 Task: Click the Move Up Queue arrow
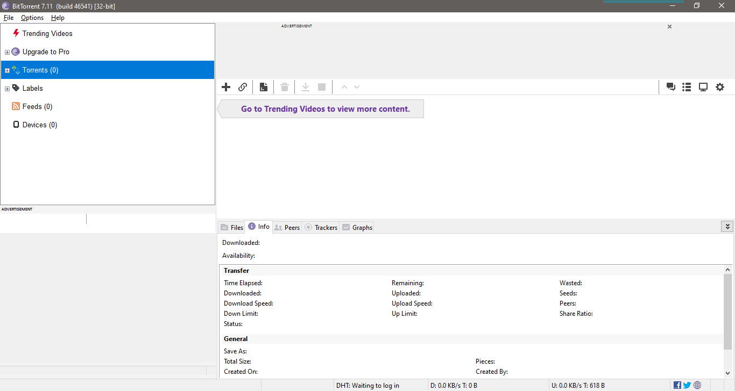344,87
